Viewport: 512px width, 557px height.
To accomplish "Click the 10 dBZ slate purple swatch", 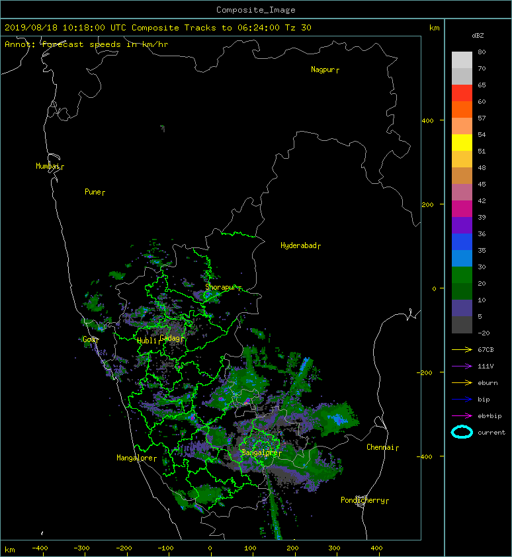I will [x=462, y=308].
